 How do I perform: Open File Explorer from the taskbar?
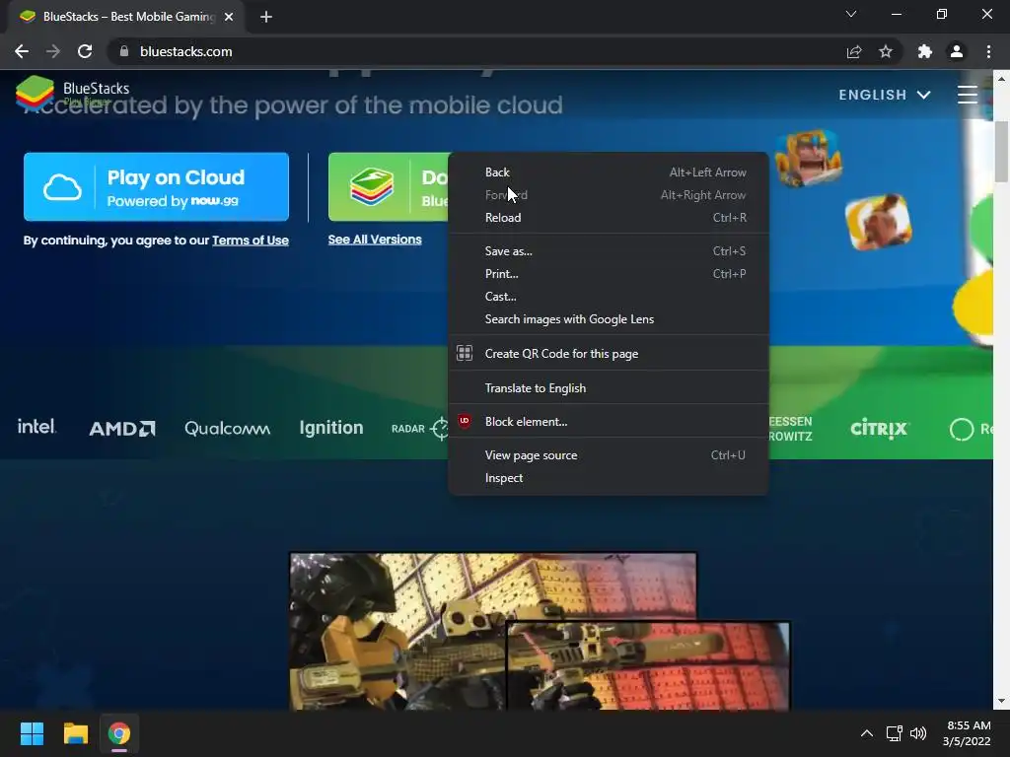pos(75,733)
